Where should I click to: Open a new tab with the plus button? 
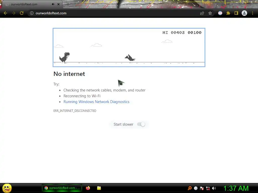68,5
